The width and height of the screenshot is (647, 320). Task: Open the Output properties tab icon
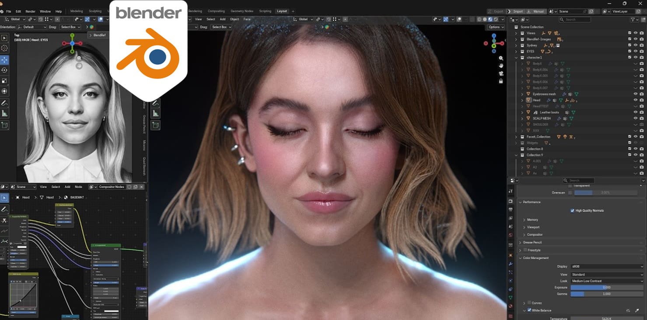click(510, 210)
